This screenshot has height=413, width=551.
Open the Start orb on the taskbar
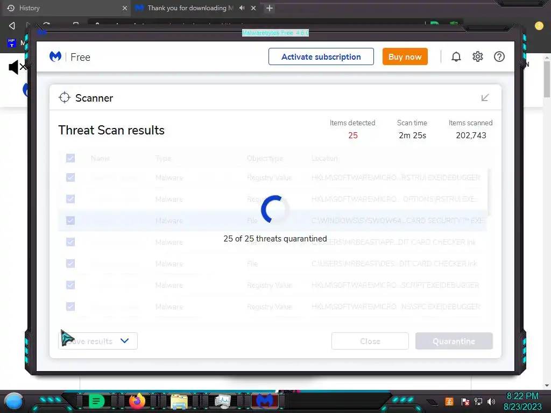pos(13,402)
